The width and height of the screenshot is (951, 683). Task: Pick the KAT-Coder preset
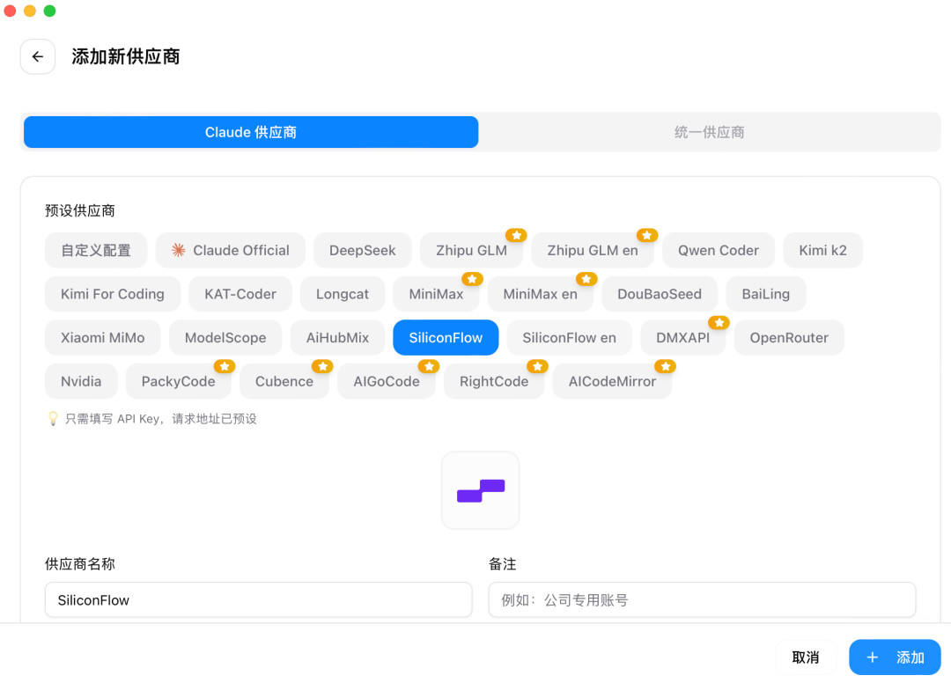click(x=240, y=294)
